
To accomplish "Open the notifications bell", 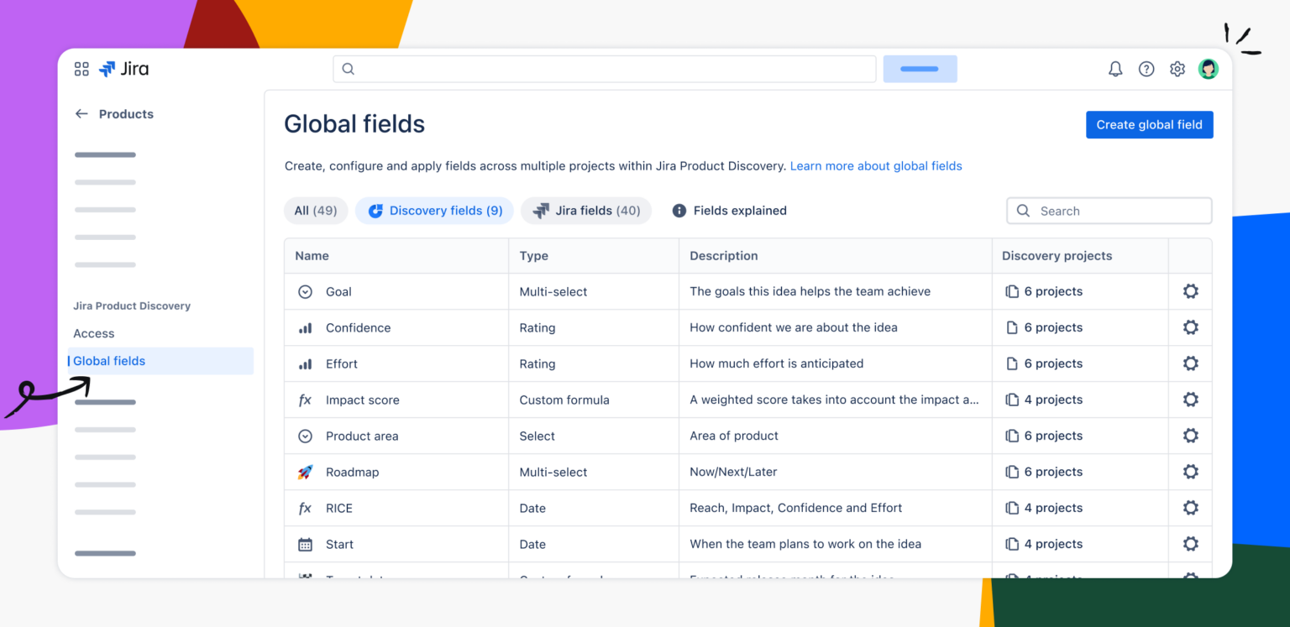I will [1115, 69].
